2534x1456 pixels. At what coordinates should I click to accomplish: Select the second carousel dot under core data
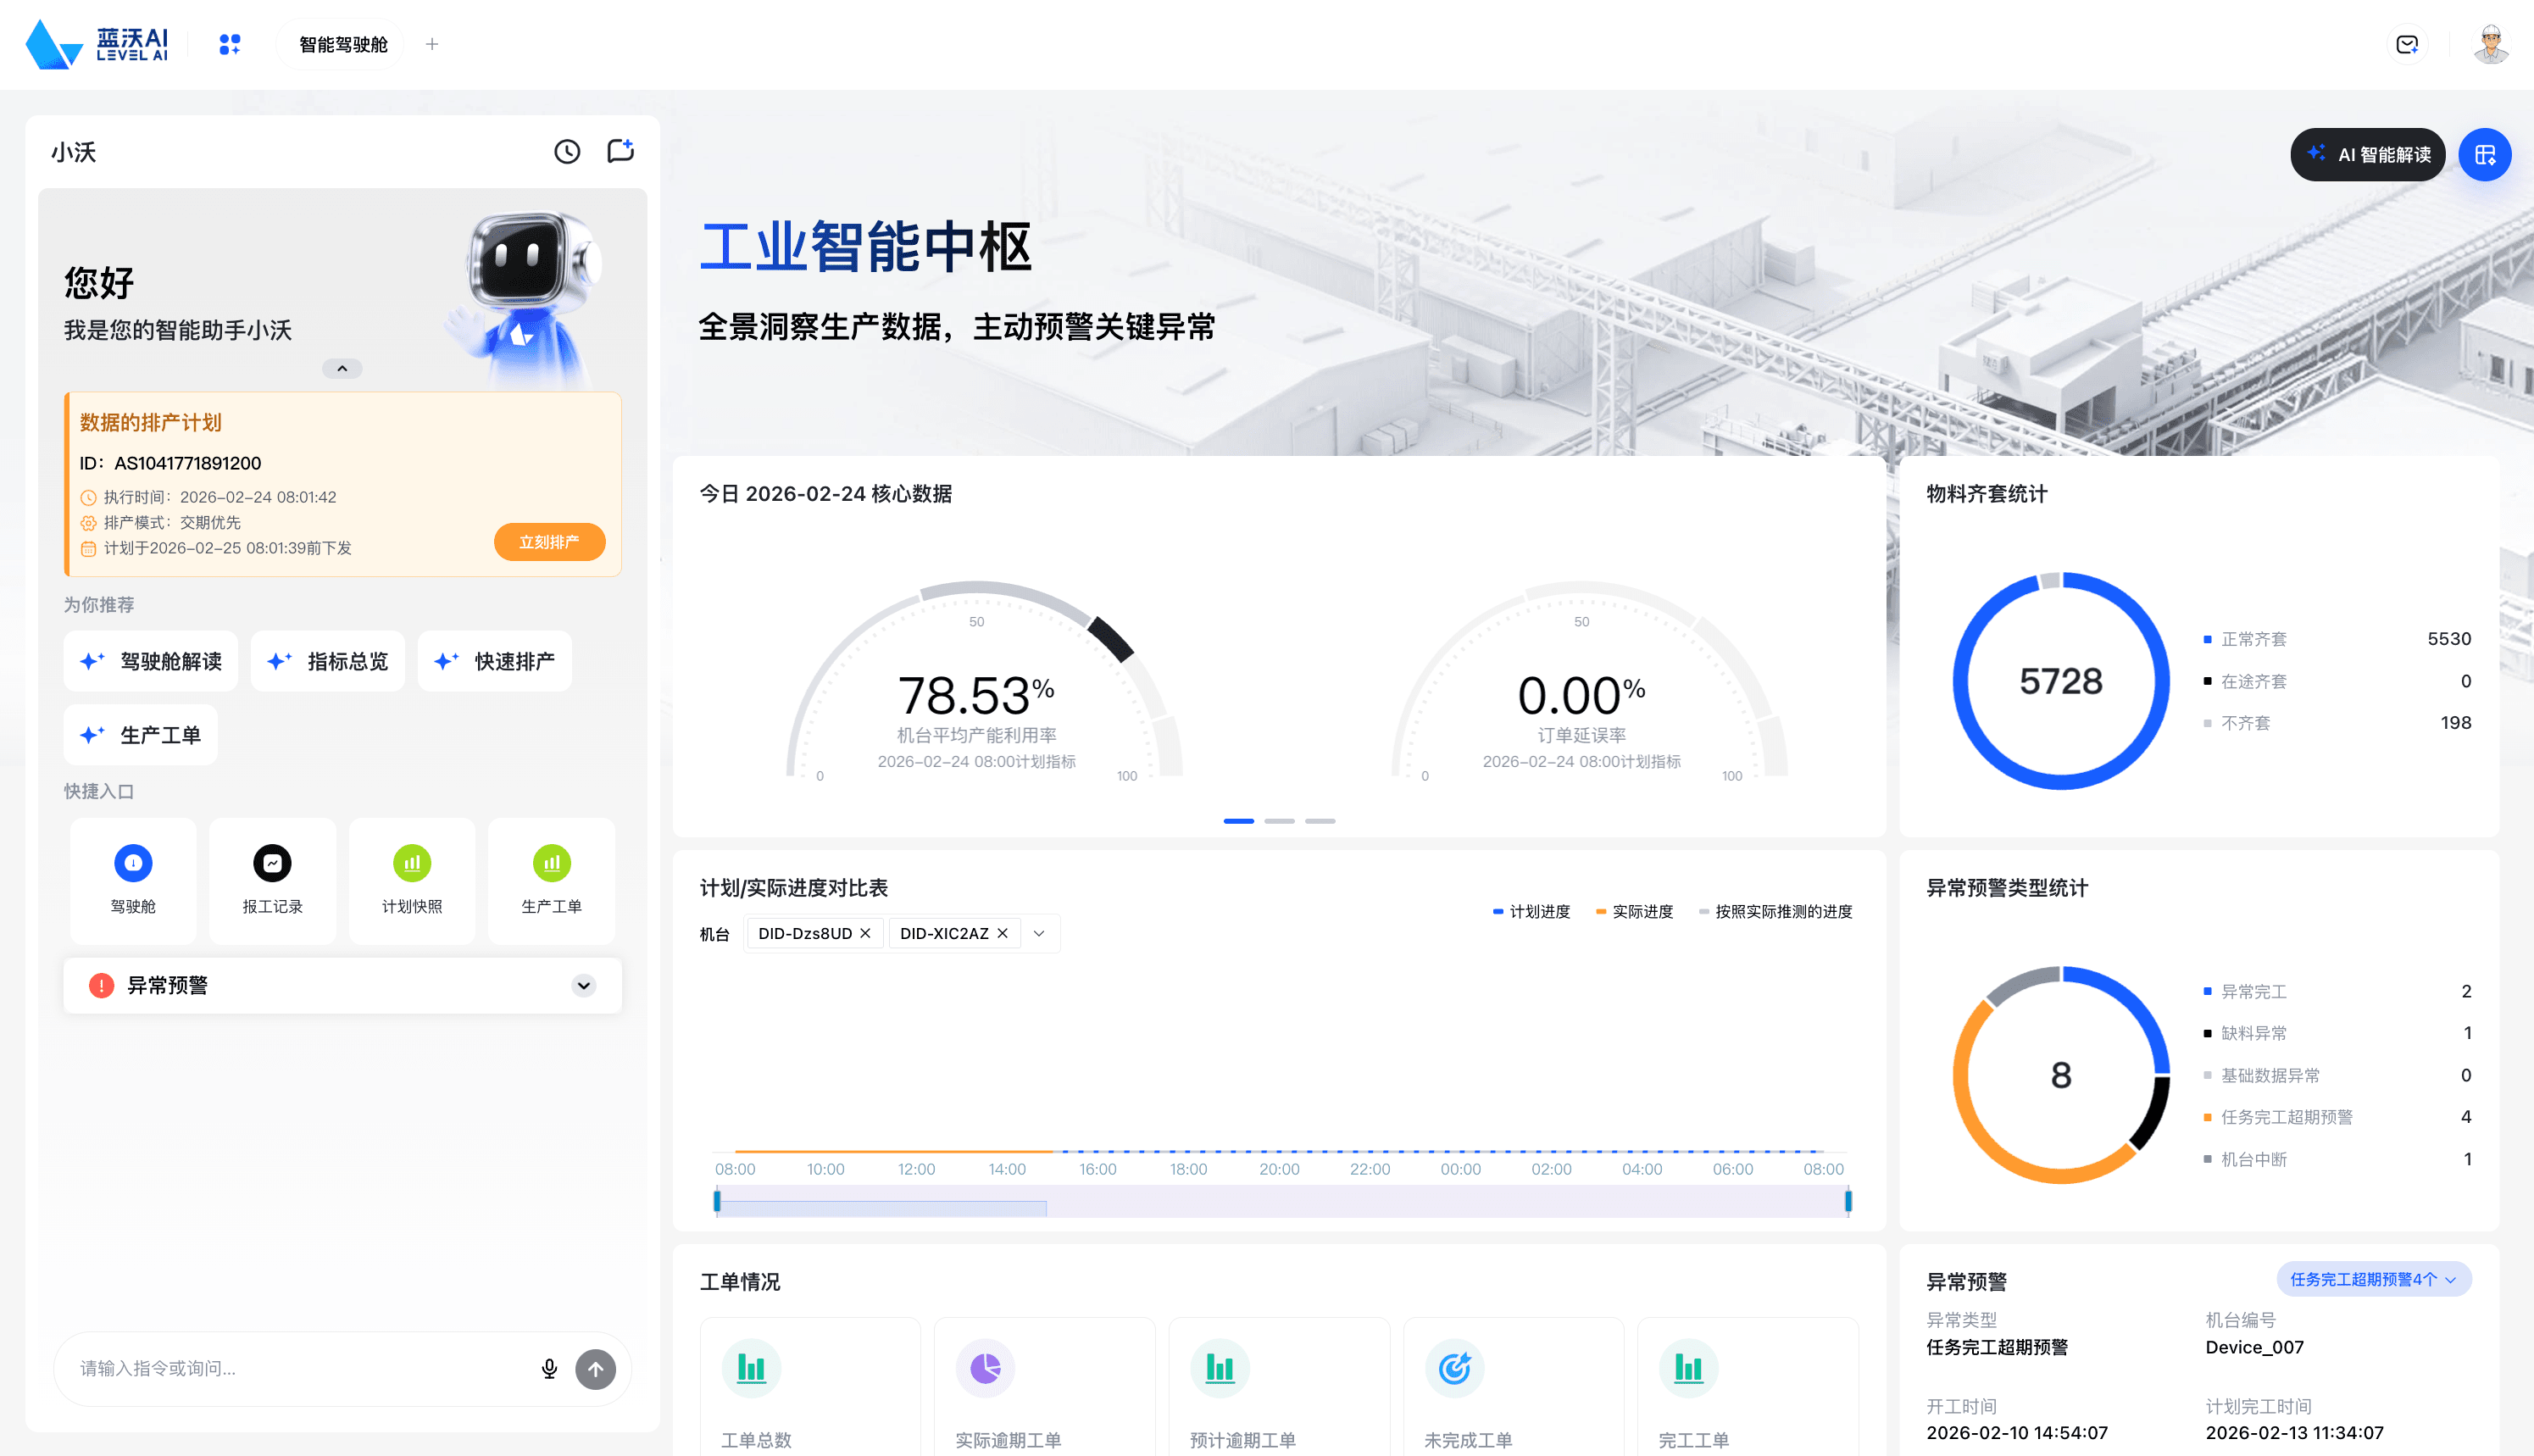coord(1280,820)
